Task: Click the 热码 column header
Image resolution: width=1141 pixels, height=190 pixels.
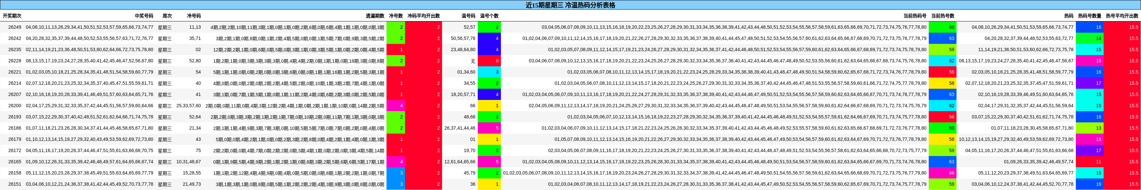Action: [1069, 16]
